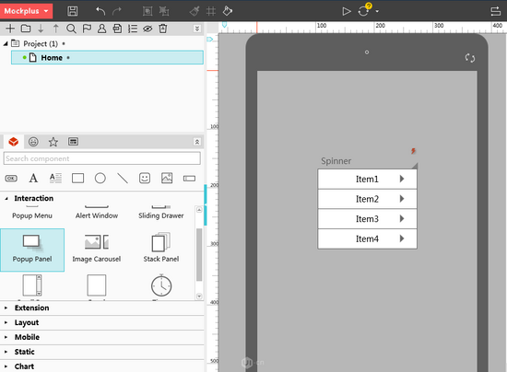
Task: Collapse the Project tree node
Action: tap(6, 43)
